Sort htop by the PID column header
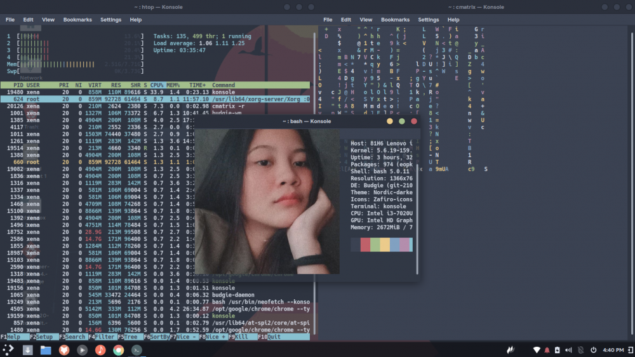The image size is (635, 357). 18,85
